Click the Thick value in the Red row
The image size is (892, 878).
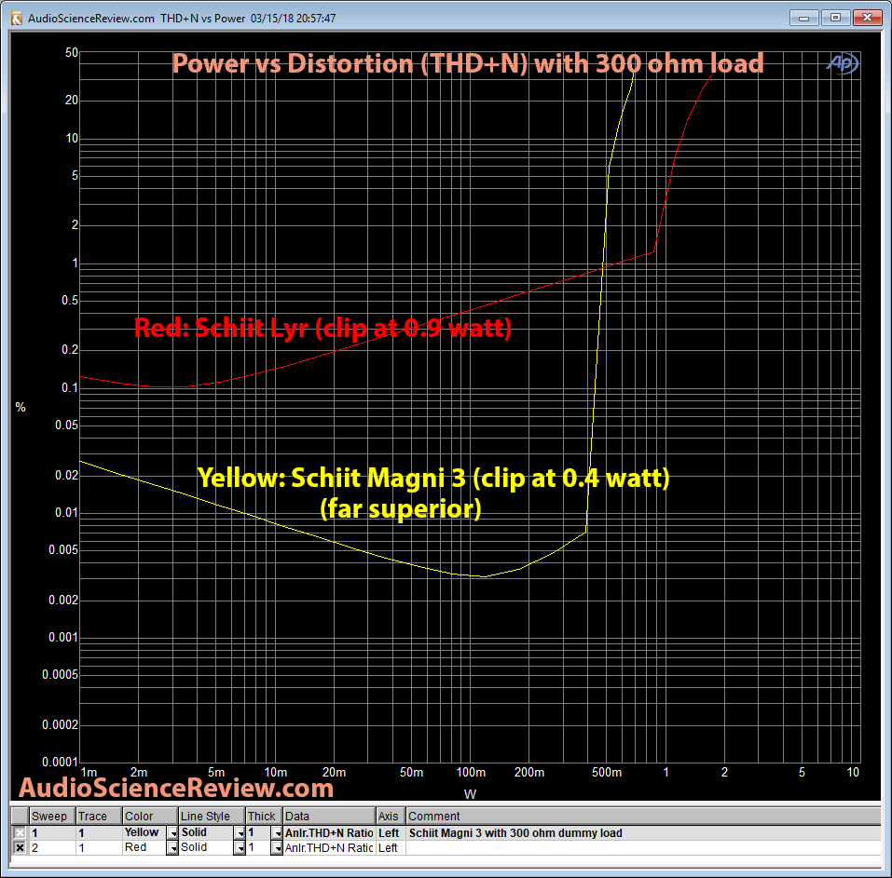(x=258, y=848)
